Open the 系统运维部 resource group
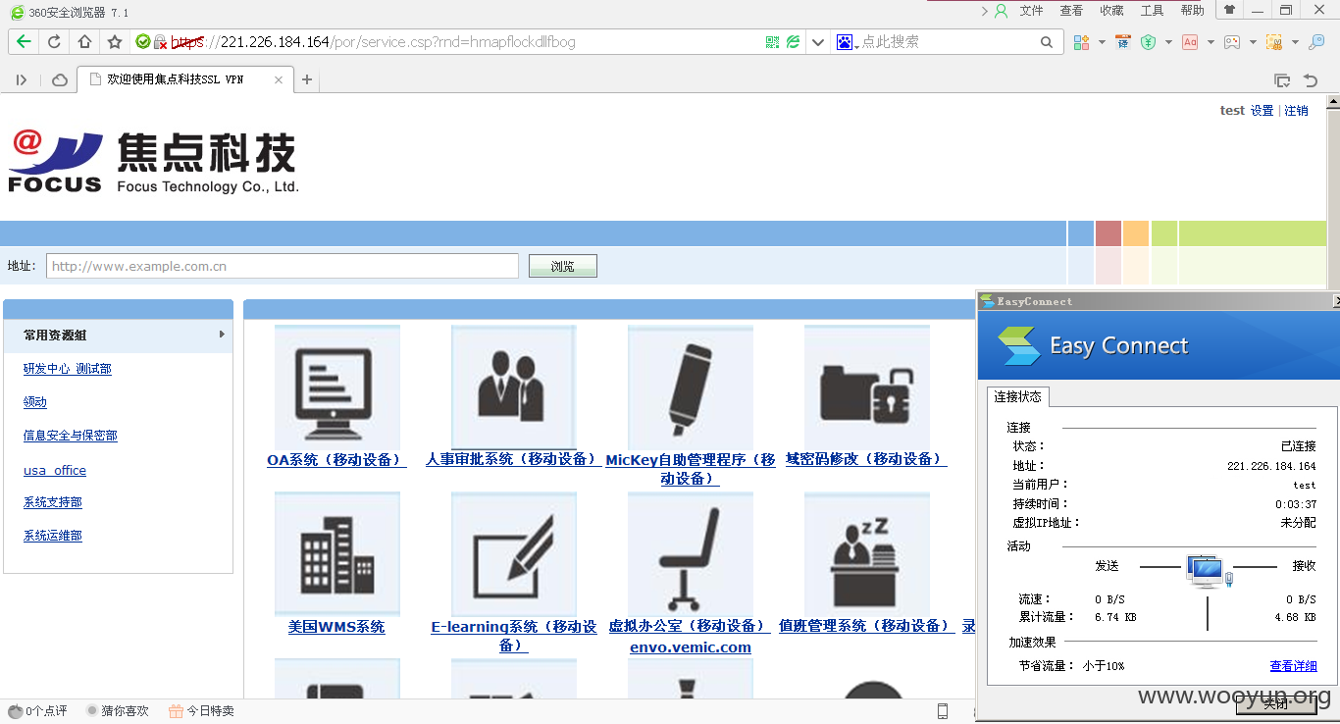The height and width of the screenshot is (724, 1340). click(53, 536)
